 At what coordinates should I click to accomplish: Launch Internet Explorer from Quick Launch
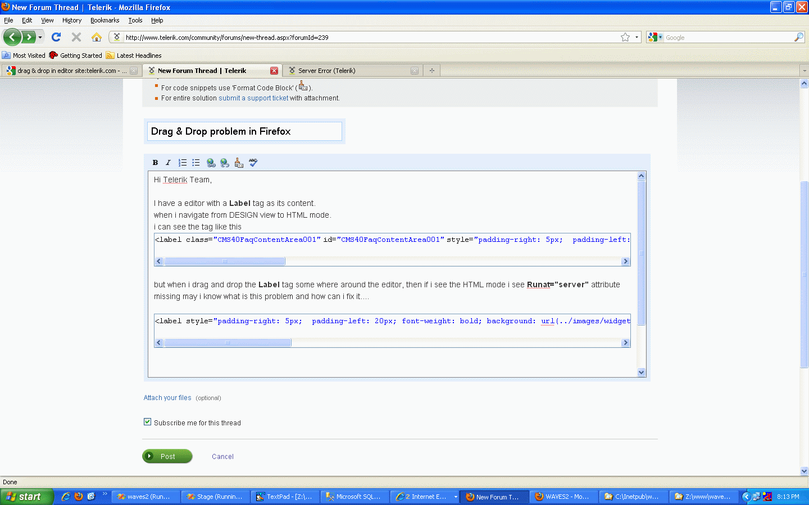coord(66,497)
